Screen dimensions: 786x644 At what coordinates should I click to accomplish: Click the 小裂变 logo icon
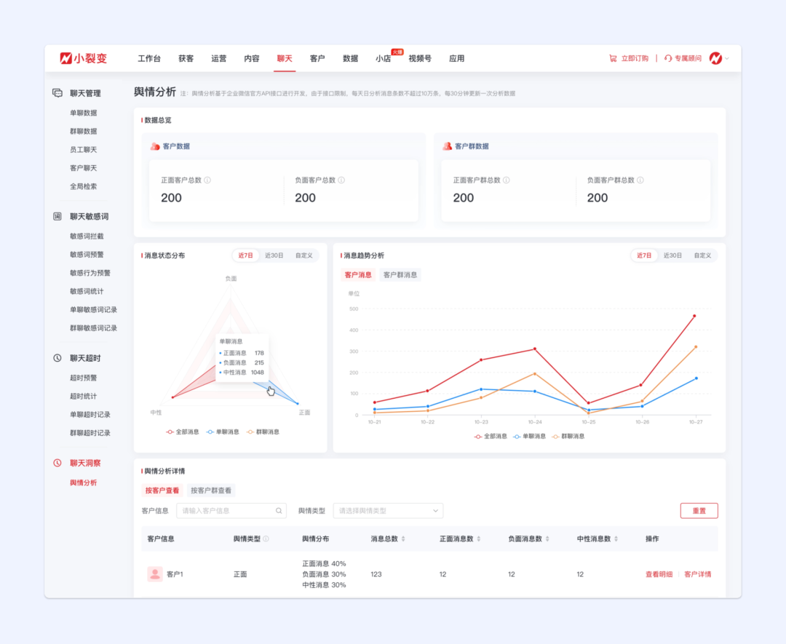click(65, 58)
